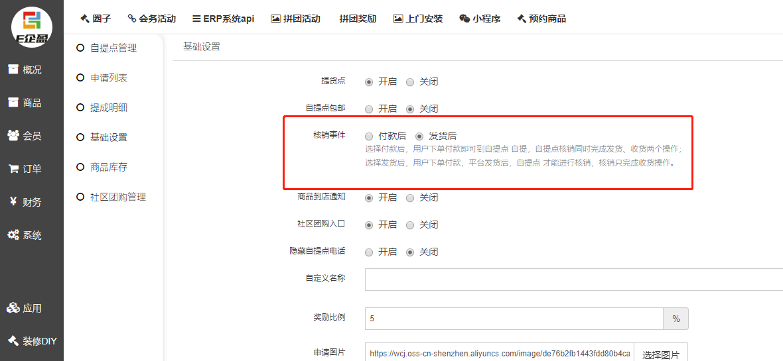Open 社区团购管理 in the submenu
This screenshot has height=361, width=783.
tap(117, 197)
